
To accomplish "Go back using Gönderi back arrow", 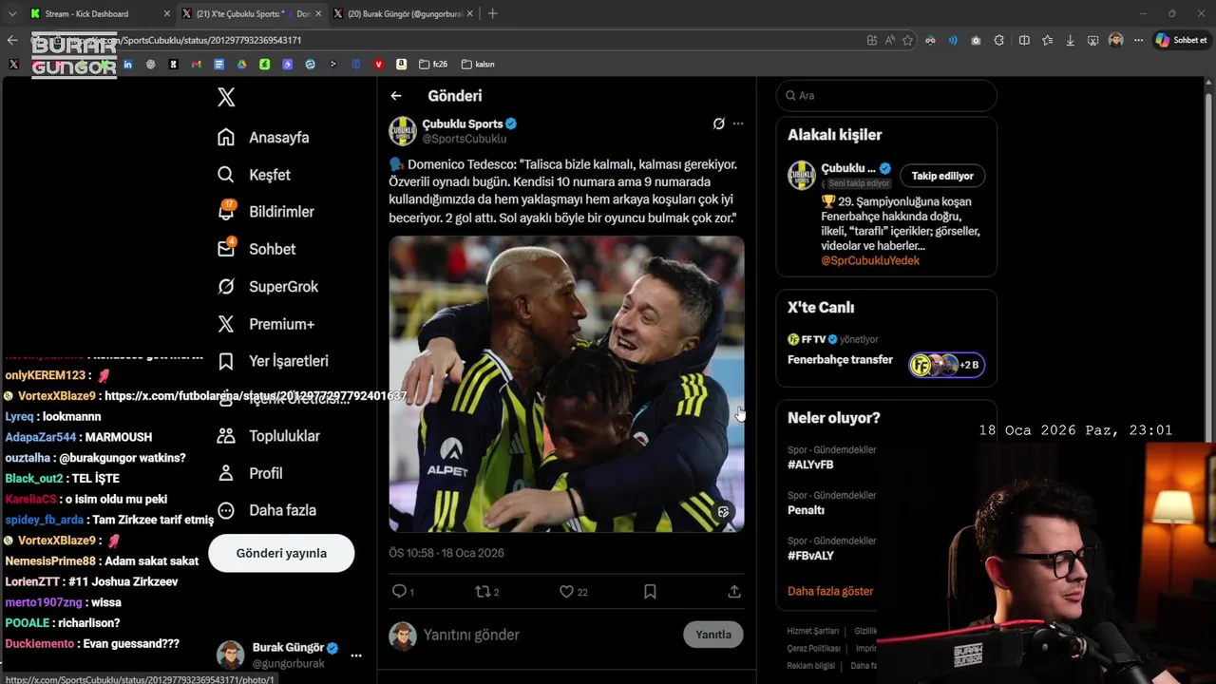I will click(396, 96).
